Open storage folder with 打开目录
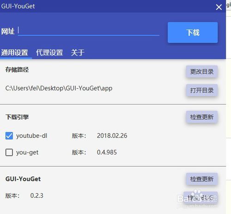Image resolution: width=231 pixels, height=214 pixels. coord(202,90)
